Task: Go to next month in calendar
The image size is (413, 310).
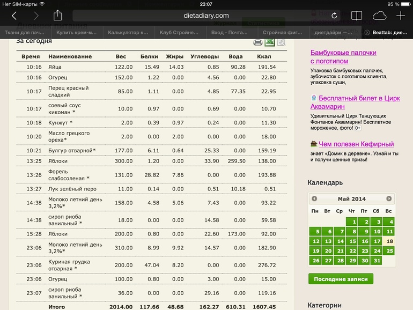Action: [x=389, y=198]
